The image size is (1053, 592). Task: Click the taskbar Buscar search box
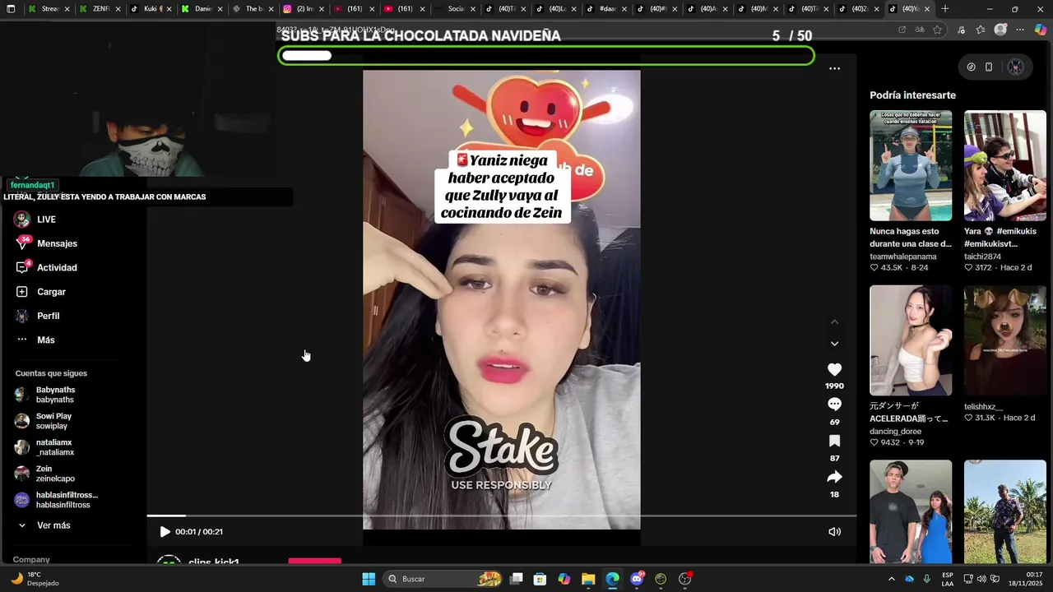(x=443, y=579)
